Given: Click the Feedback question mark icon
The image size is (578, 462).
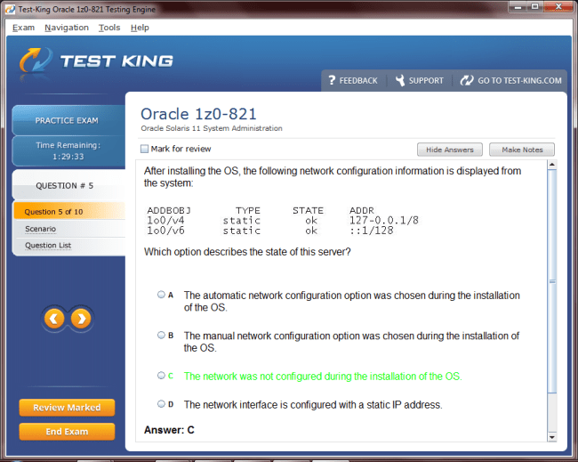Looking at the screenshot, I should (x=332, y=80).
